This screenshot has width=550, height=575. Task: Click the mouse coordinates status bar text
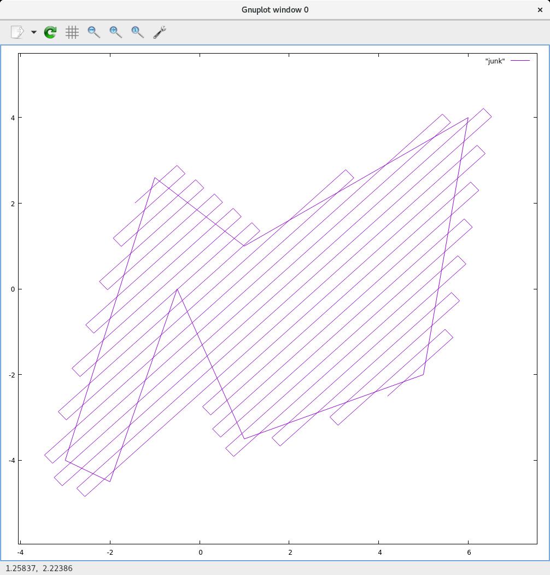39,568
